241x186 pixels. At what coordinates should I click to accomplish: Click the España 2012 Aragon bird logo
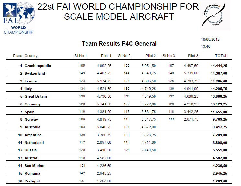(215, 15)
